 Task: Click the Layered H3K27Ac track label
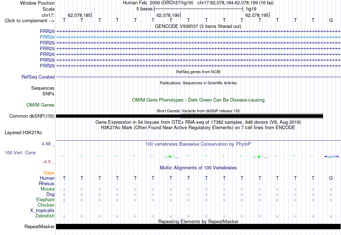pyautogui.click(x=23, y=133)
